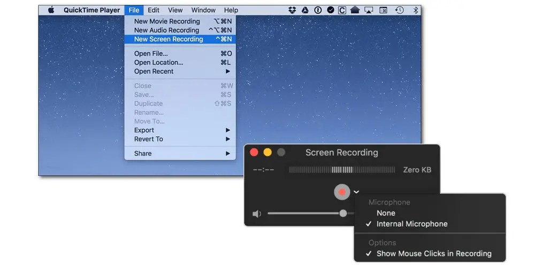Click the 1Password menu bar icon
This screenshot has height=267, width=535.
(318, 10)
